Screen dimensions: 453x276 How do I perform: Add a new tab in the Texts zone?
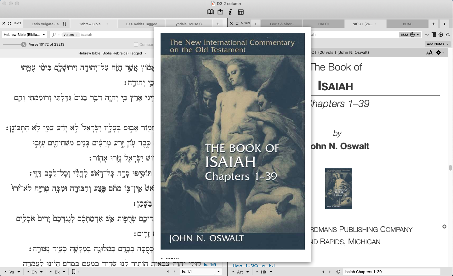(x=218, y=24)
